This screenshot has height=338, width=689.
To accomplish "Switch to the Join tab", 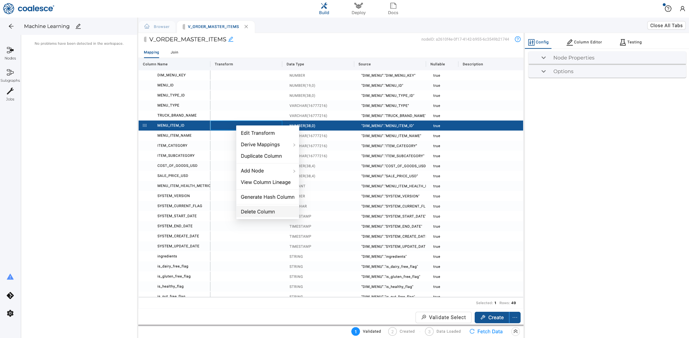I will [x=174, y=52].
